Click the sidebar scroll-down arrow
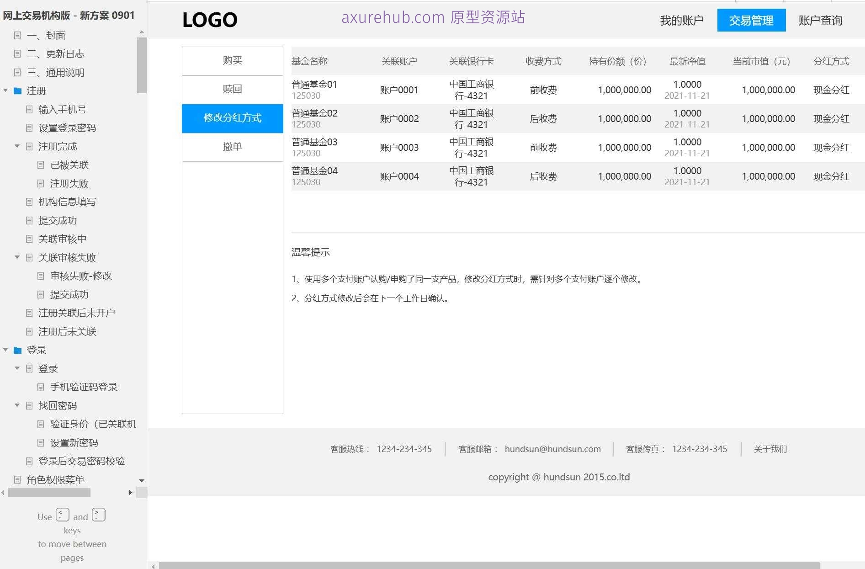This screenshot has width=865, height=569. coord(141,481)
